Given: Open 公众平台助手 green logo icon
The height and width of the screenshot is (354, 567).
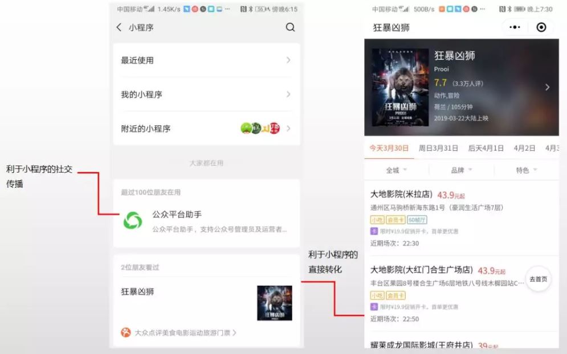Looking at the screenshot, I should coord(133,220).
